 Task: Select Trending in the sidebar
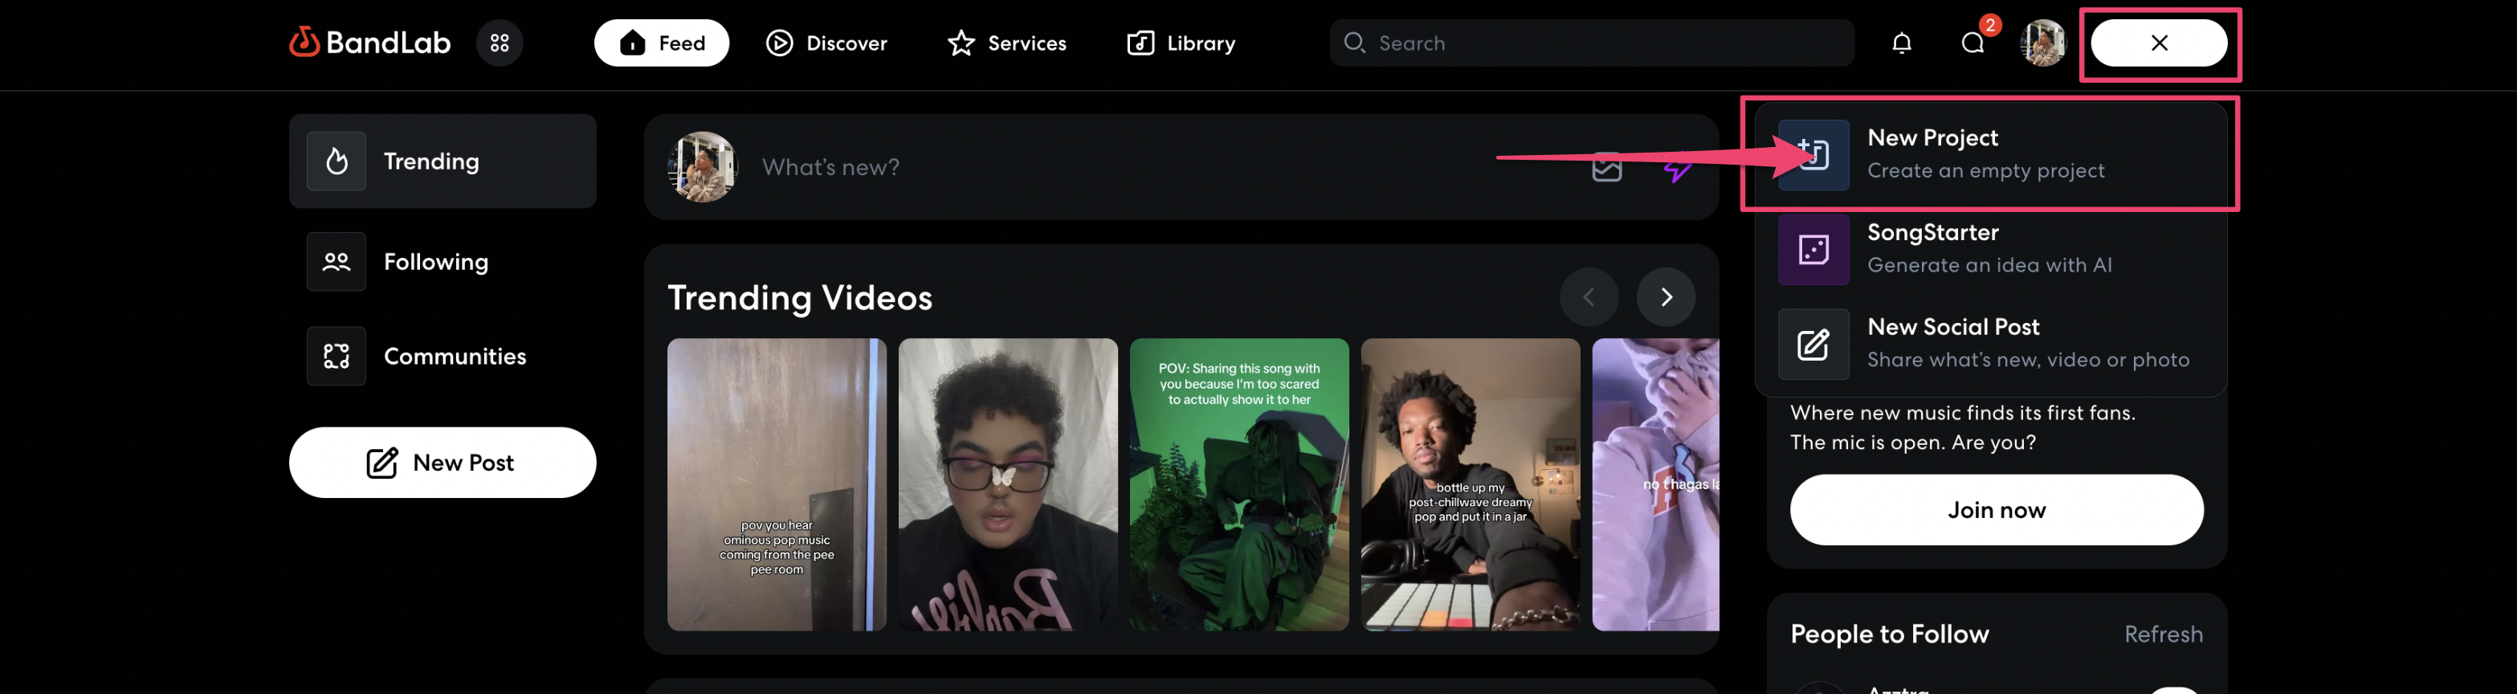click(x=442, y=161)
